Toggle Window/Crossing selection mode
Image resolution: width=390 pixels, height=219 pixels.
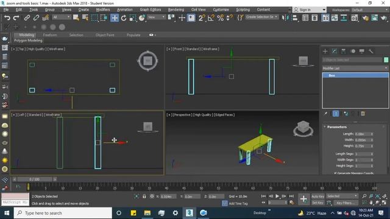[104, 18]
